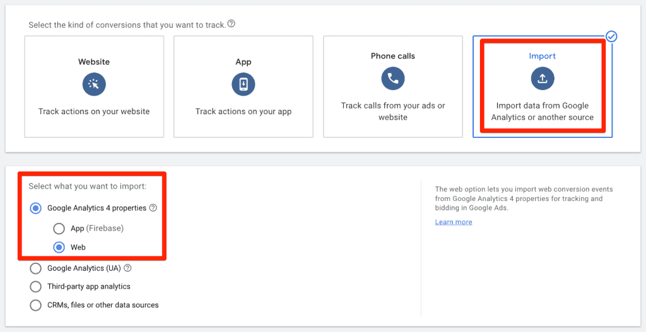Click 'Track actions on your website' description

(94, 112)
